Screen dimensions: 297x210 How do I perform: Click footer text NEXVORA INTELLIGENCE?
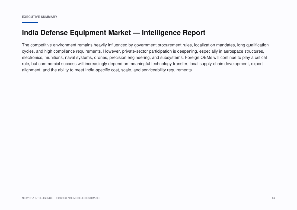pos(37,198)
